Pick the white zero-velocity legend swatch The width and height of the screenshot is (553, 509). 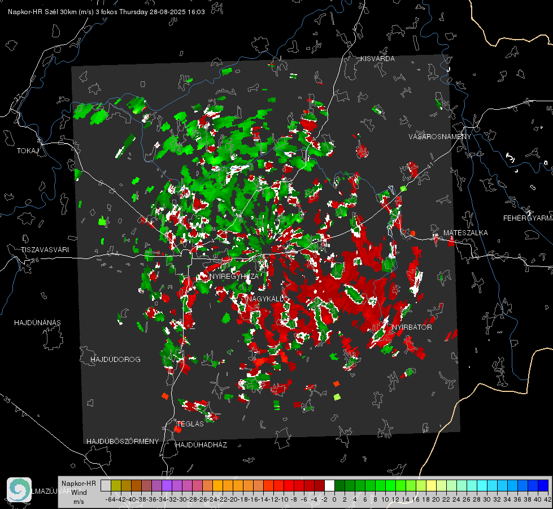329,485
